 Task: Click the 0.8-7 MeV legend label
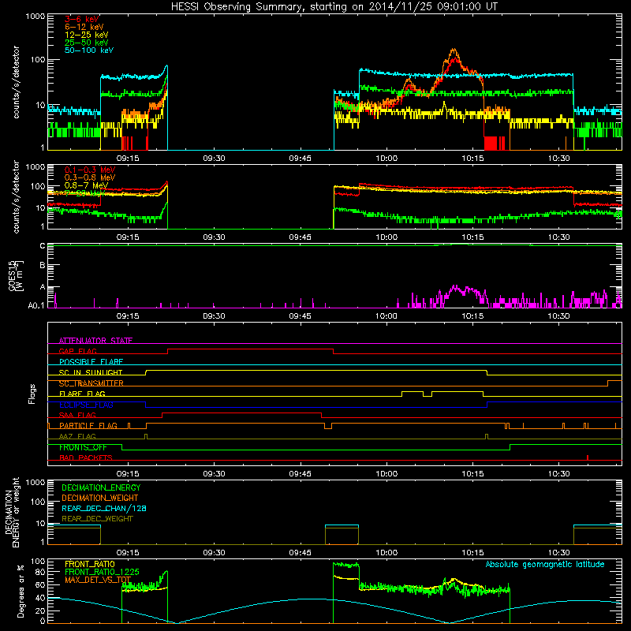point(86,185)
